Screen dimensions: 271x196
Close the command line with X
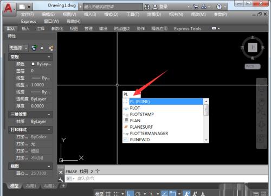pos(61,172)
